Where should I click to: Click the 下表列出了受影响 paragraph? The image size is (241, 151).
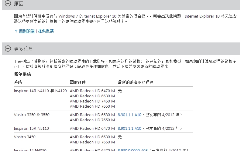[x=125, y=64]
